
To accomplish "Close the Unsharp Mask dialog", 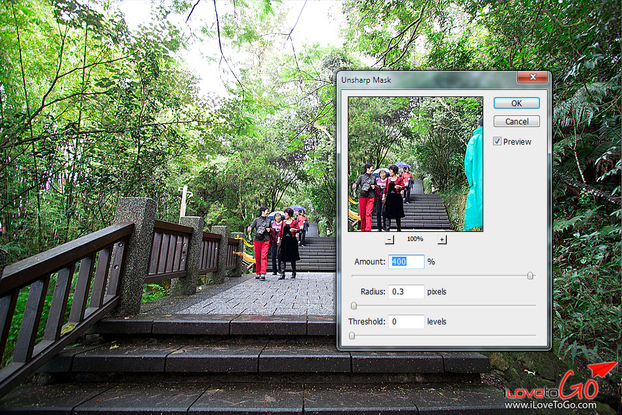I will point(532,79).
